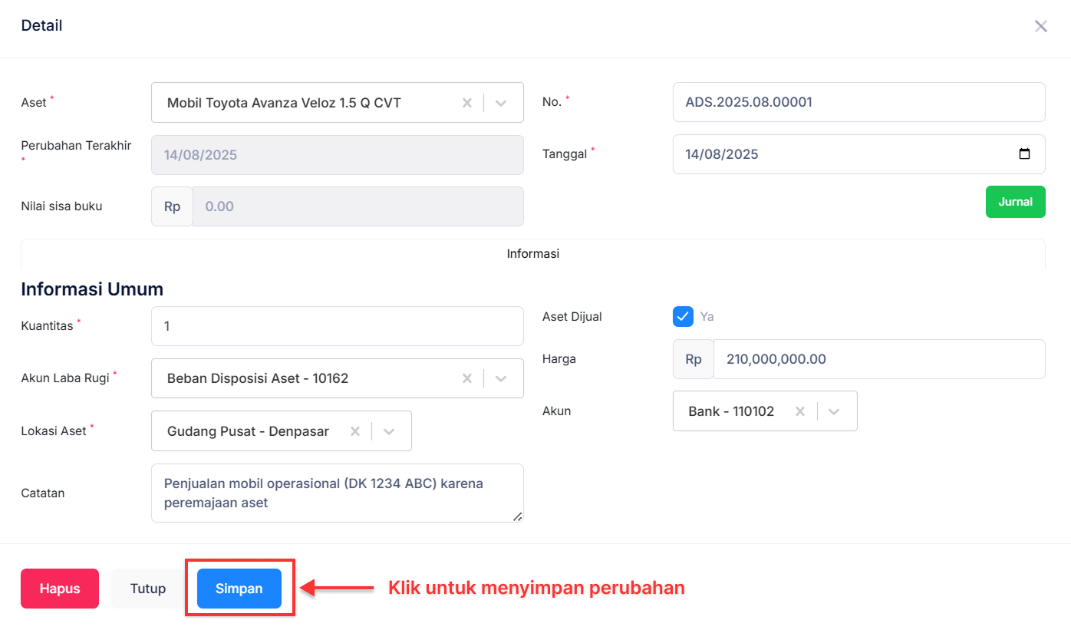Viewport: 1071px width, 630px height.
Task: Open the date picker for the Tanggal field
Action: (x=1024, y=153)
